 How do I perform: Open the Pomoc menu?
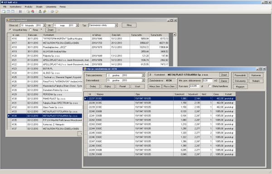click(63, 7)
